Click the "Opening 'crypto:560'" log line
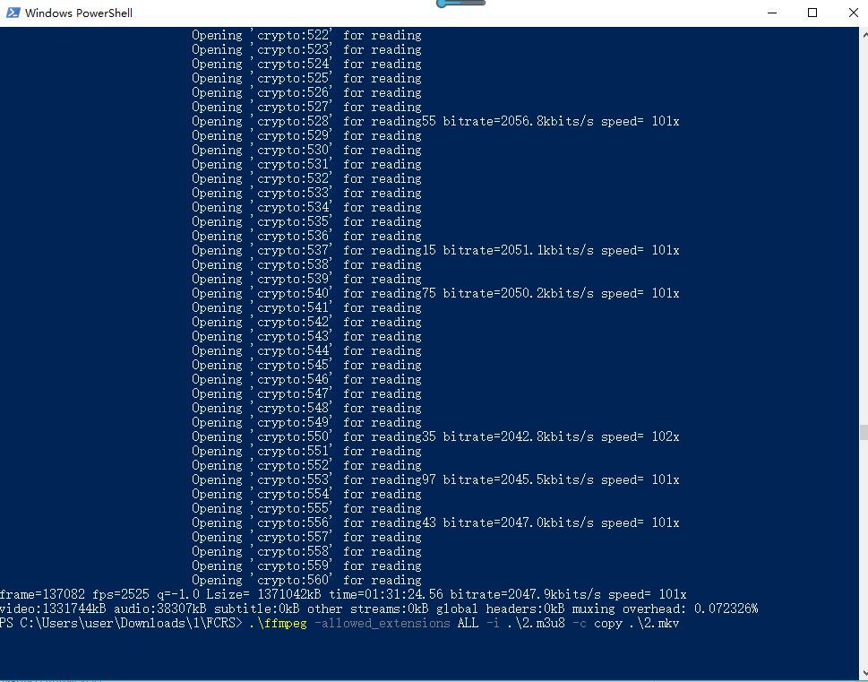The width and height of the screenshot is (868, 682). 305,580
